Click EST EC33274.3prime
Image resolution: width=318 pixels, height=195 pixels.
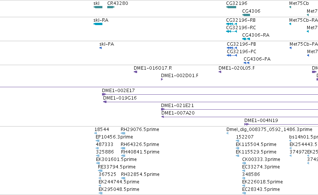(x=244, y=171)
